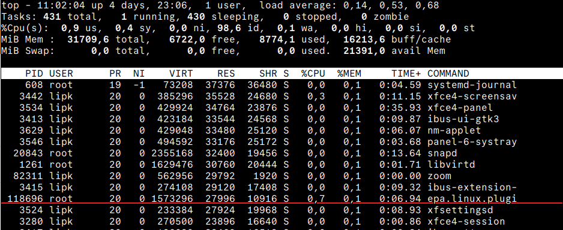This screenshot has height=230, width=563.
Task: Click the zoom process entry
Action: click(439, 176)
